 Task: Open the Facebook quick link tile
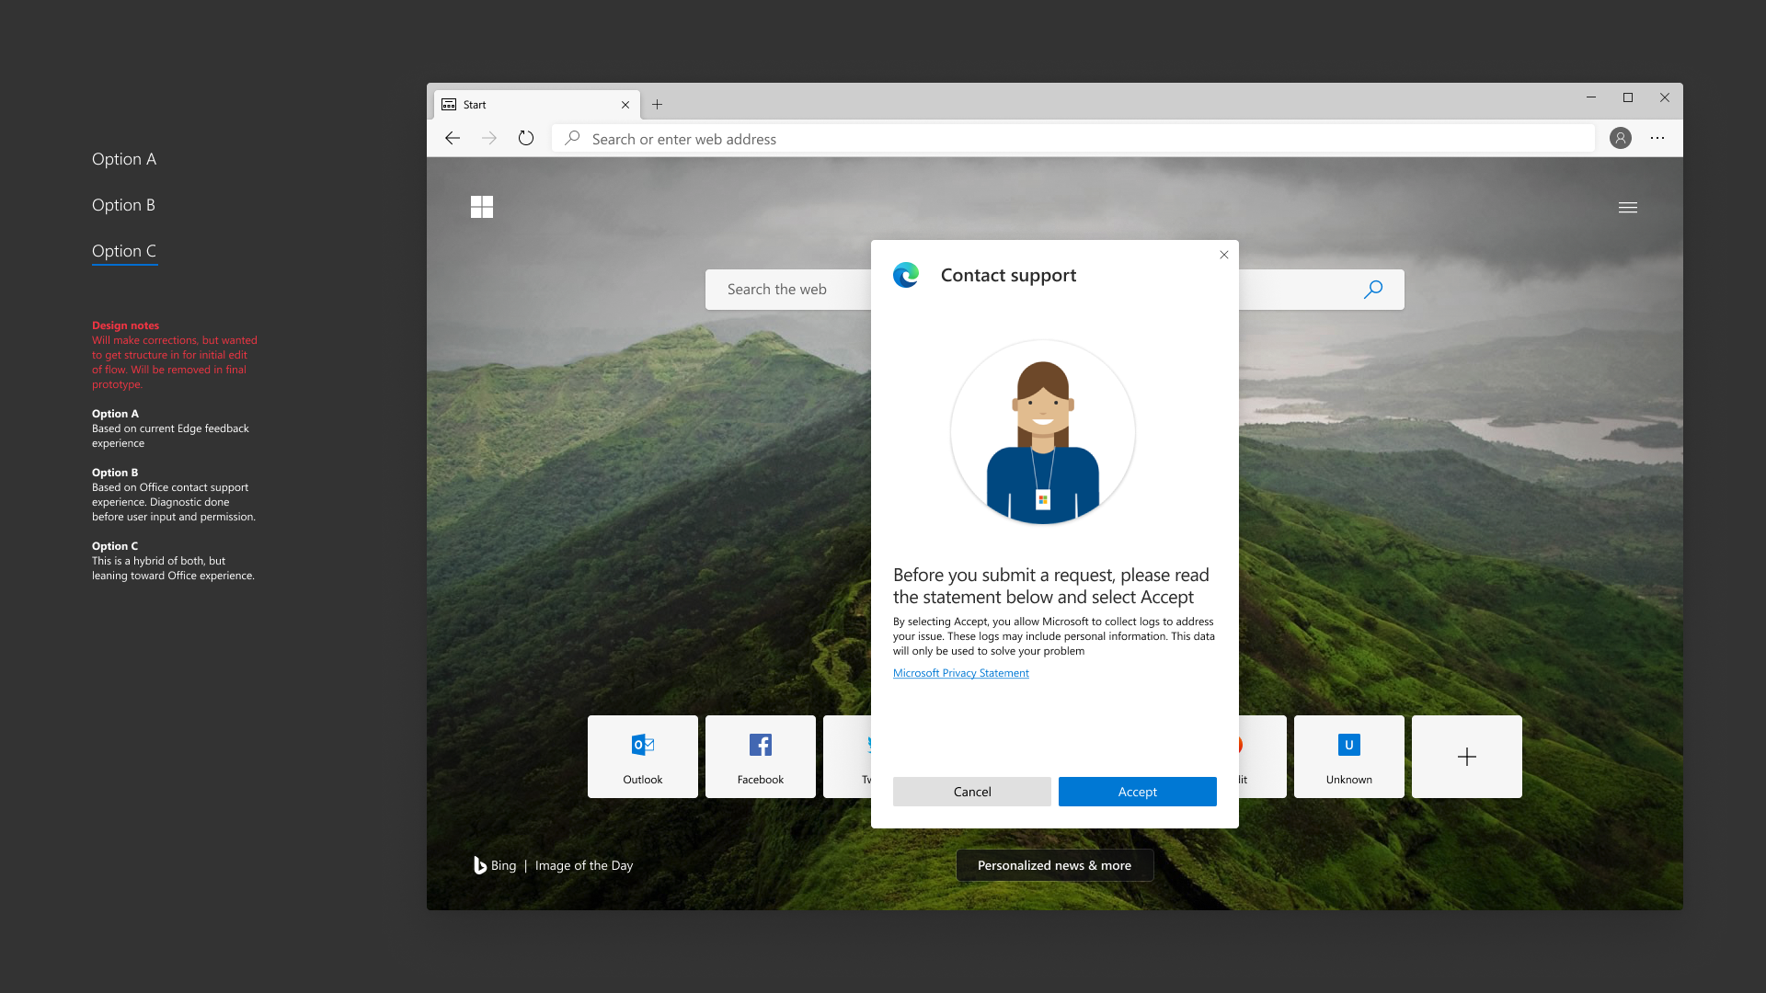click(761, 757)
